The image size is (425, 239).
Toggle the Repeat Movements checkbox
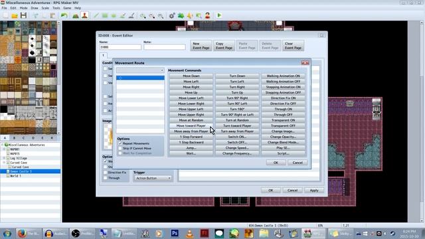(x=120, y=143)
